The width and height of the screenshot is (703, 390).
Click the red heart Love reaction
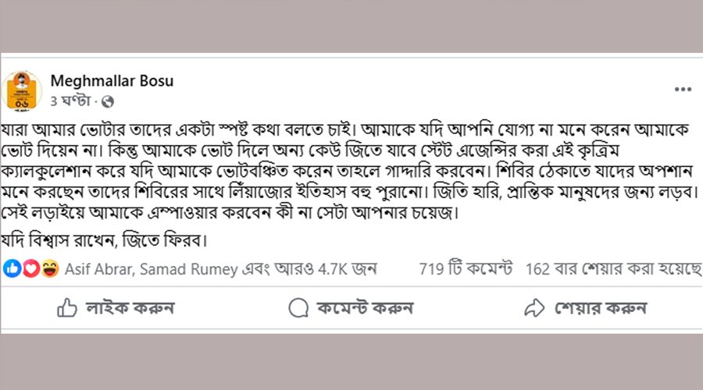[30, 268]
